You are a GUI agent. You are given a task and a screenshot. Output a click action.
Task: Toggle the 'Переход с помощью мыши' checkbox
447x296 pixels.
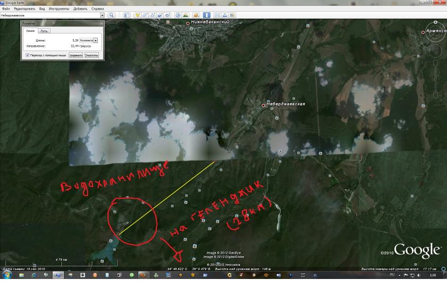(x=27, y=55)
